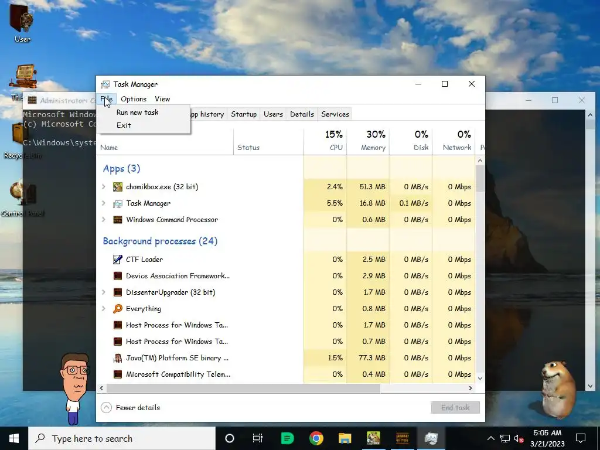
Task: Click the vertical scrollbar down arrow
Action: pyautogui.click(x=480, y=379)
